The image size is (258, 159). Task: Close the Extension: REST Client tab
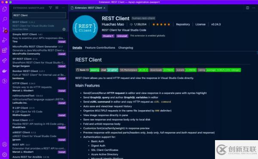[104, 8]
